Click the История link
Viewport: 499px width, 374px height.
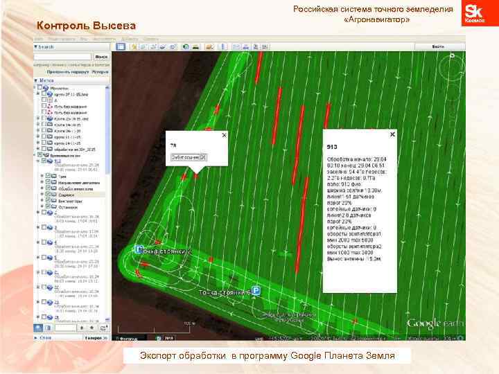(x=100, y=72)
